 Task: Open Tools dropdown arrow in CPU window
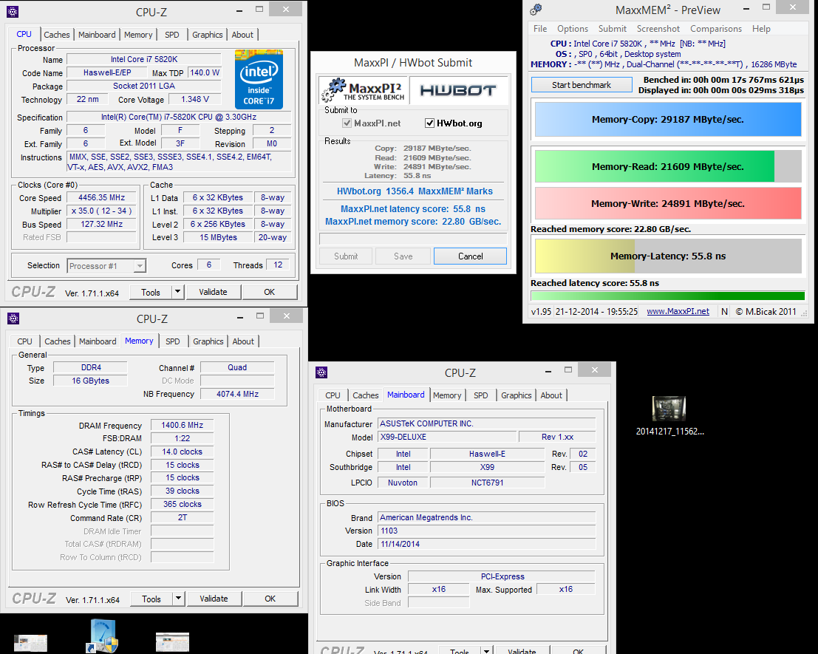coord(178,292)
